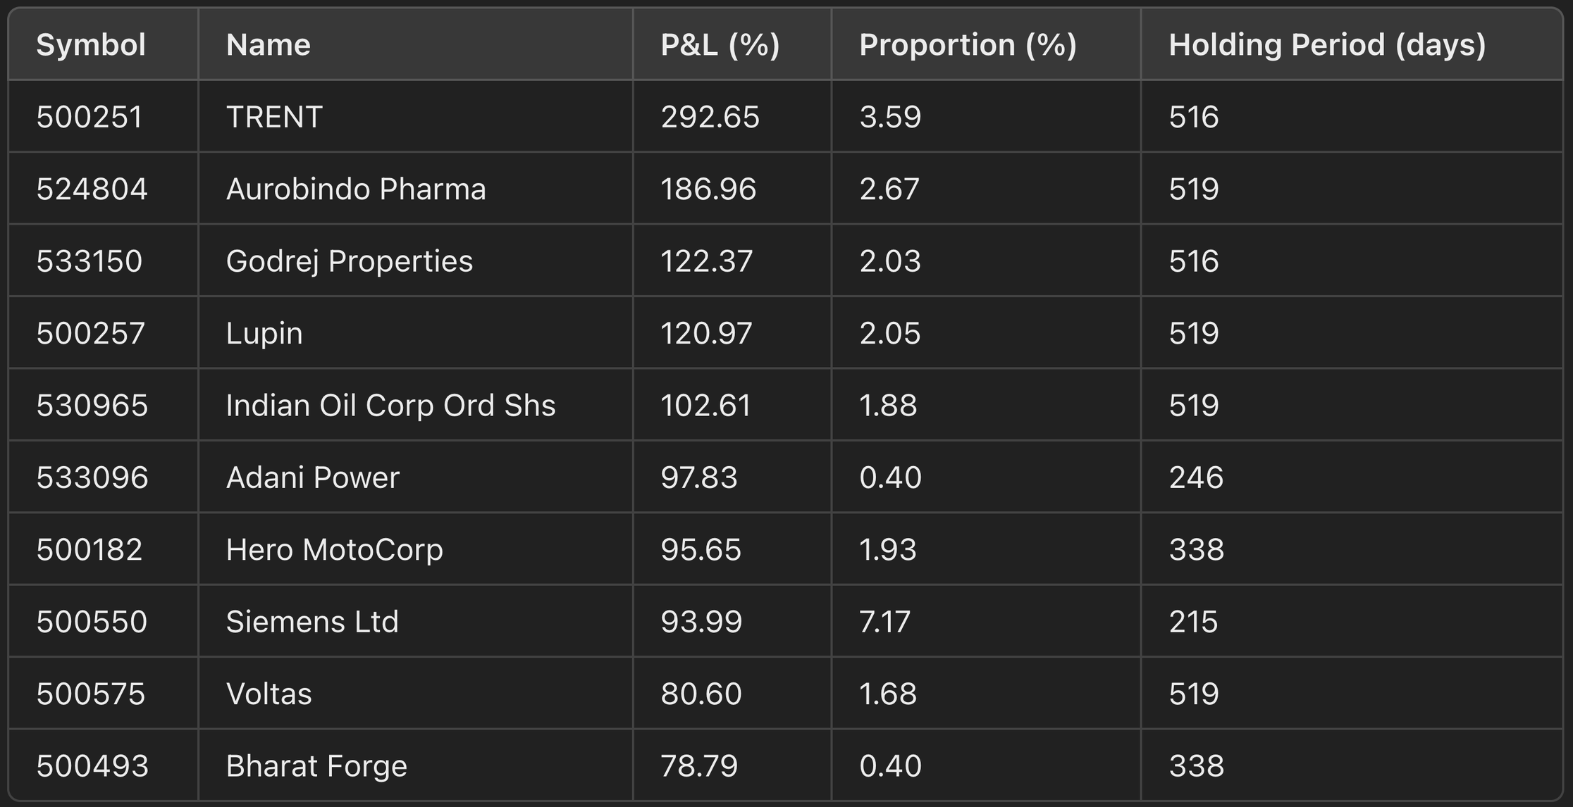The width and height of the screenshot is (1573, 807).
Task: Open the Aurobindo Pharma row
Action: coord(356,189)
